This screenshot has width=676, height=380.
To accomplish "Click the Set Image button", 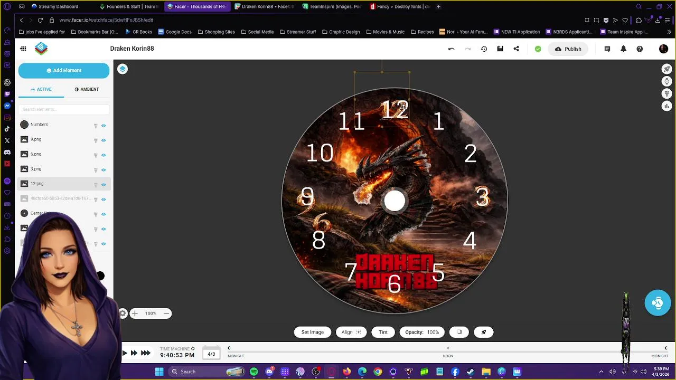I will point(312,332).
